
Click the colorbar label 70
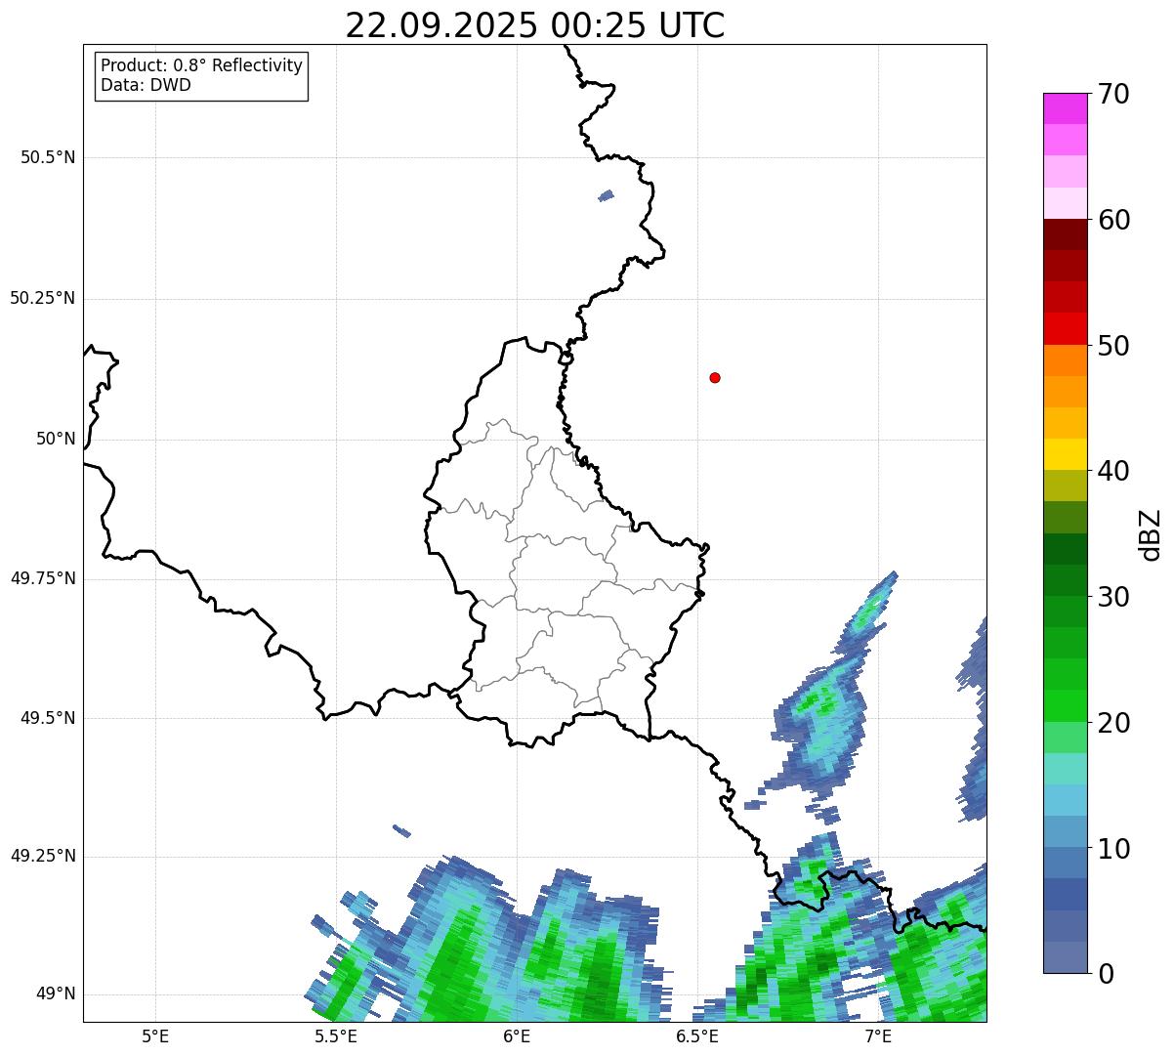tap(1114, 94)
